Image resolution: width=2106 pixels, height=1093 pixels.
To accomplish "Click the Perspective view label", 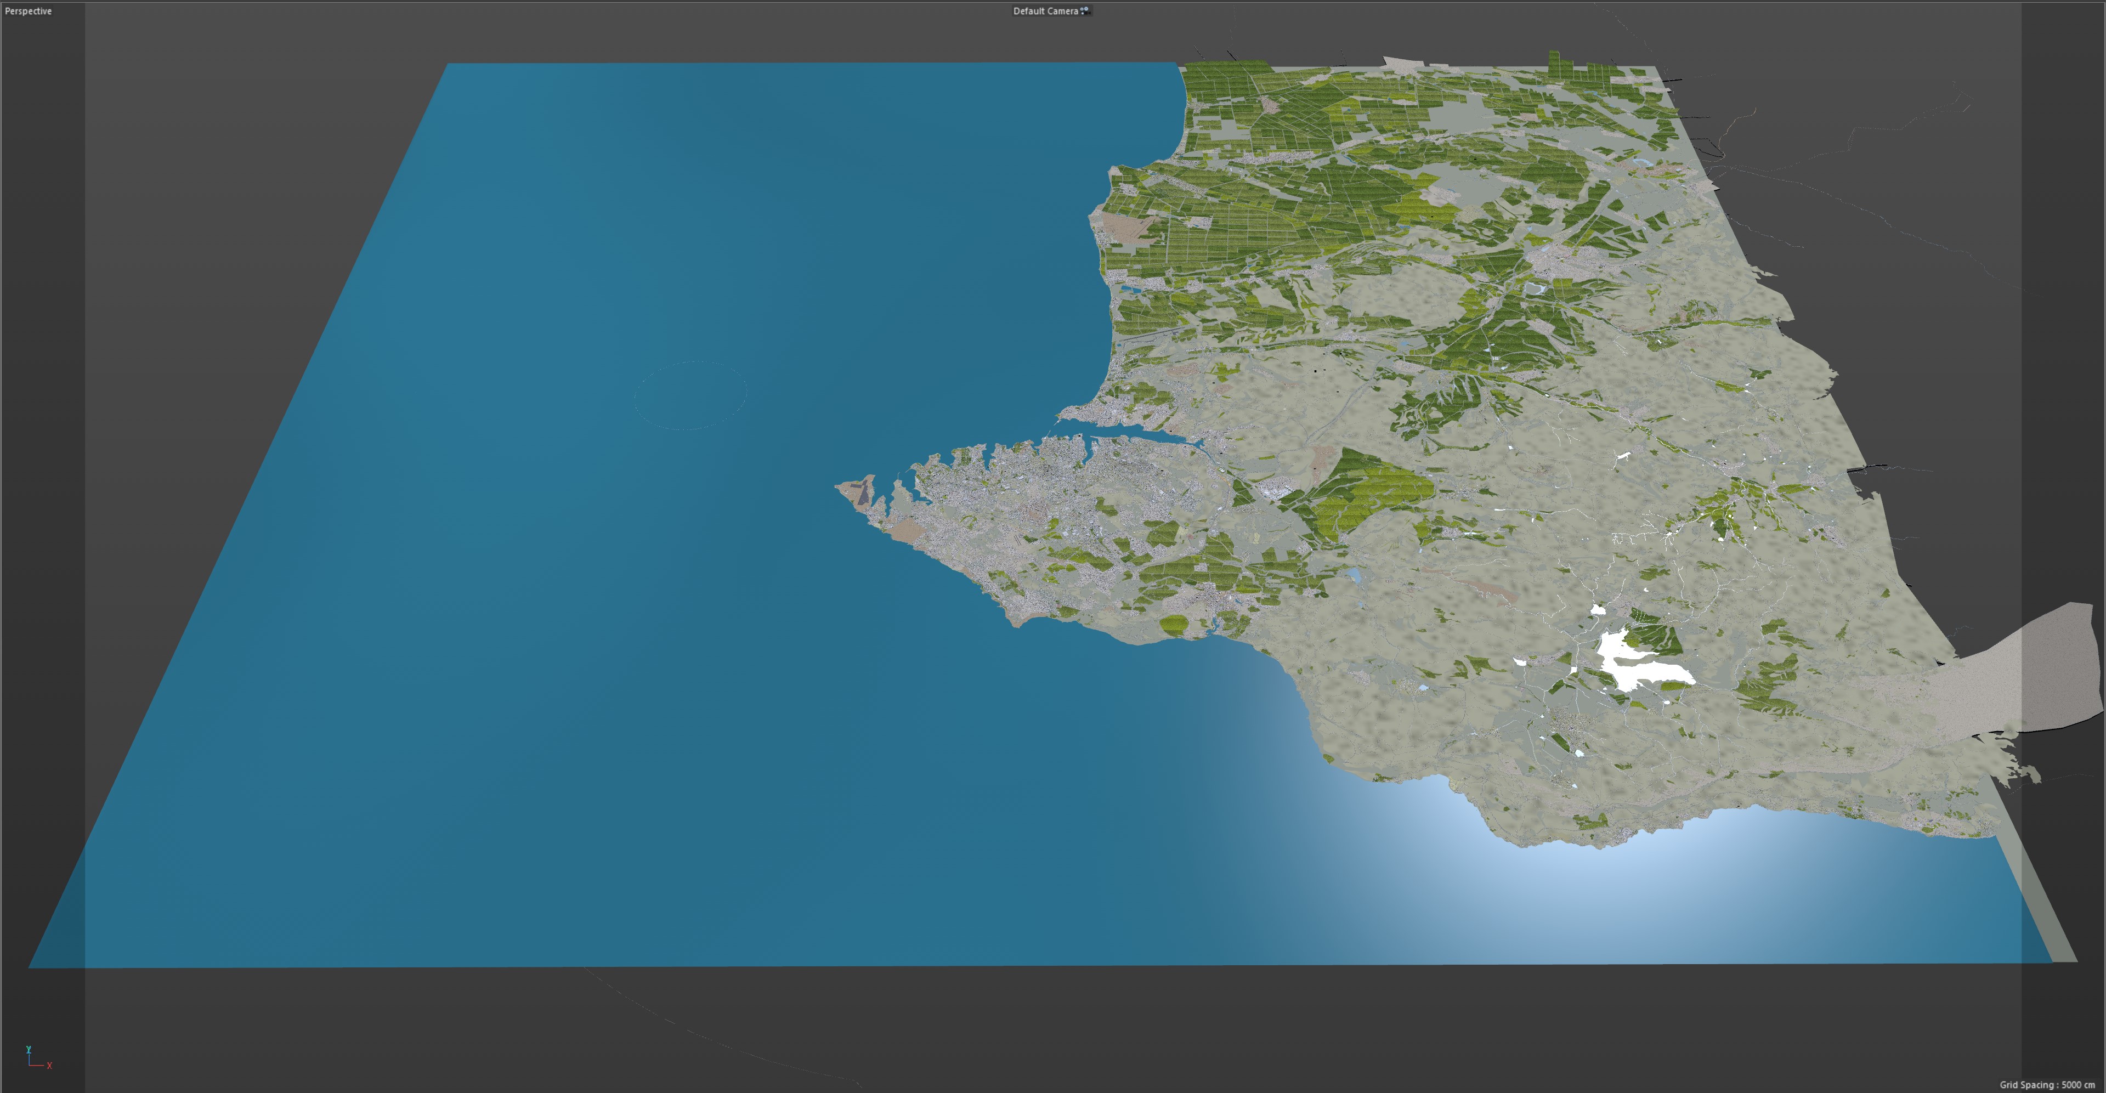I will click(28, 10).
